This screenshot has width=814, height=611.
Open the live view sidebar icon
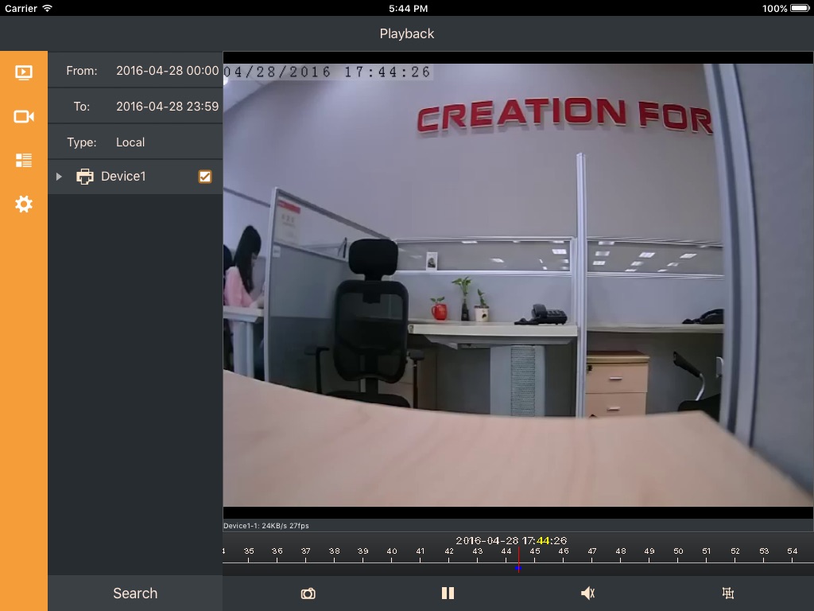pos(23,72)
